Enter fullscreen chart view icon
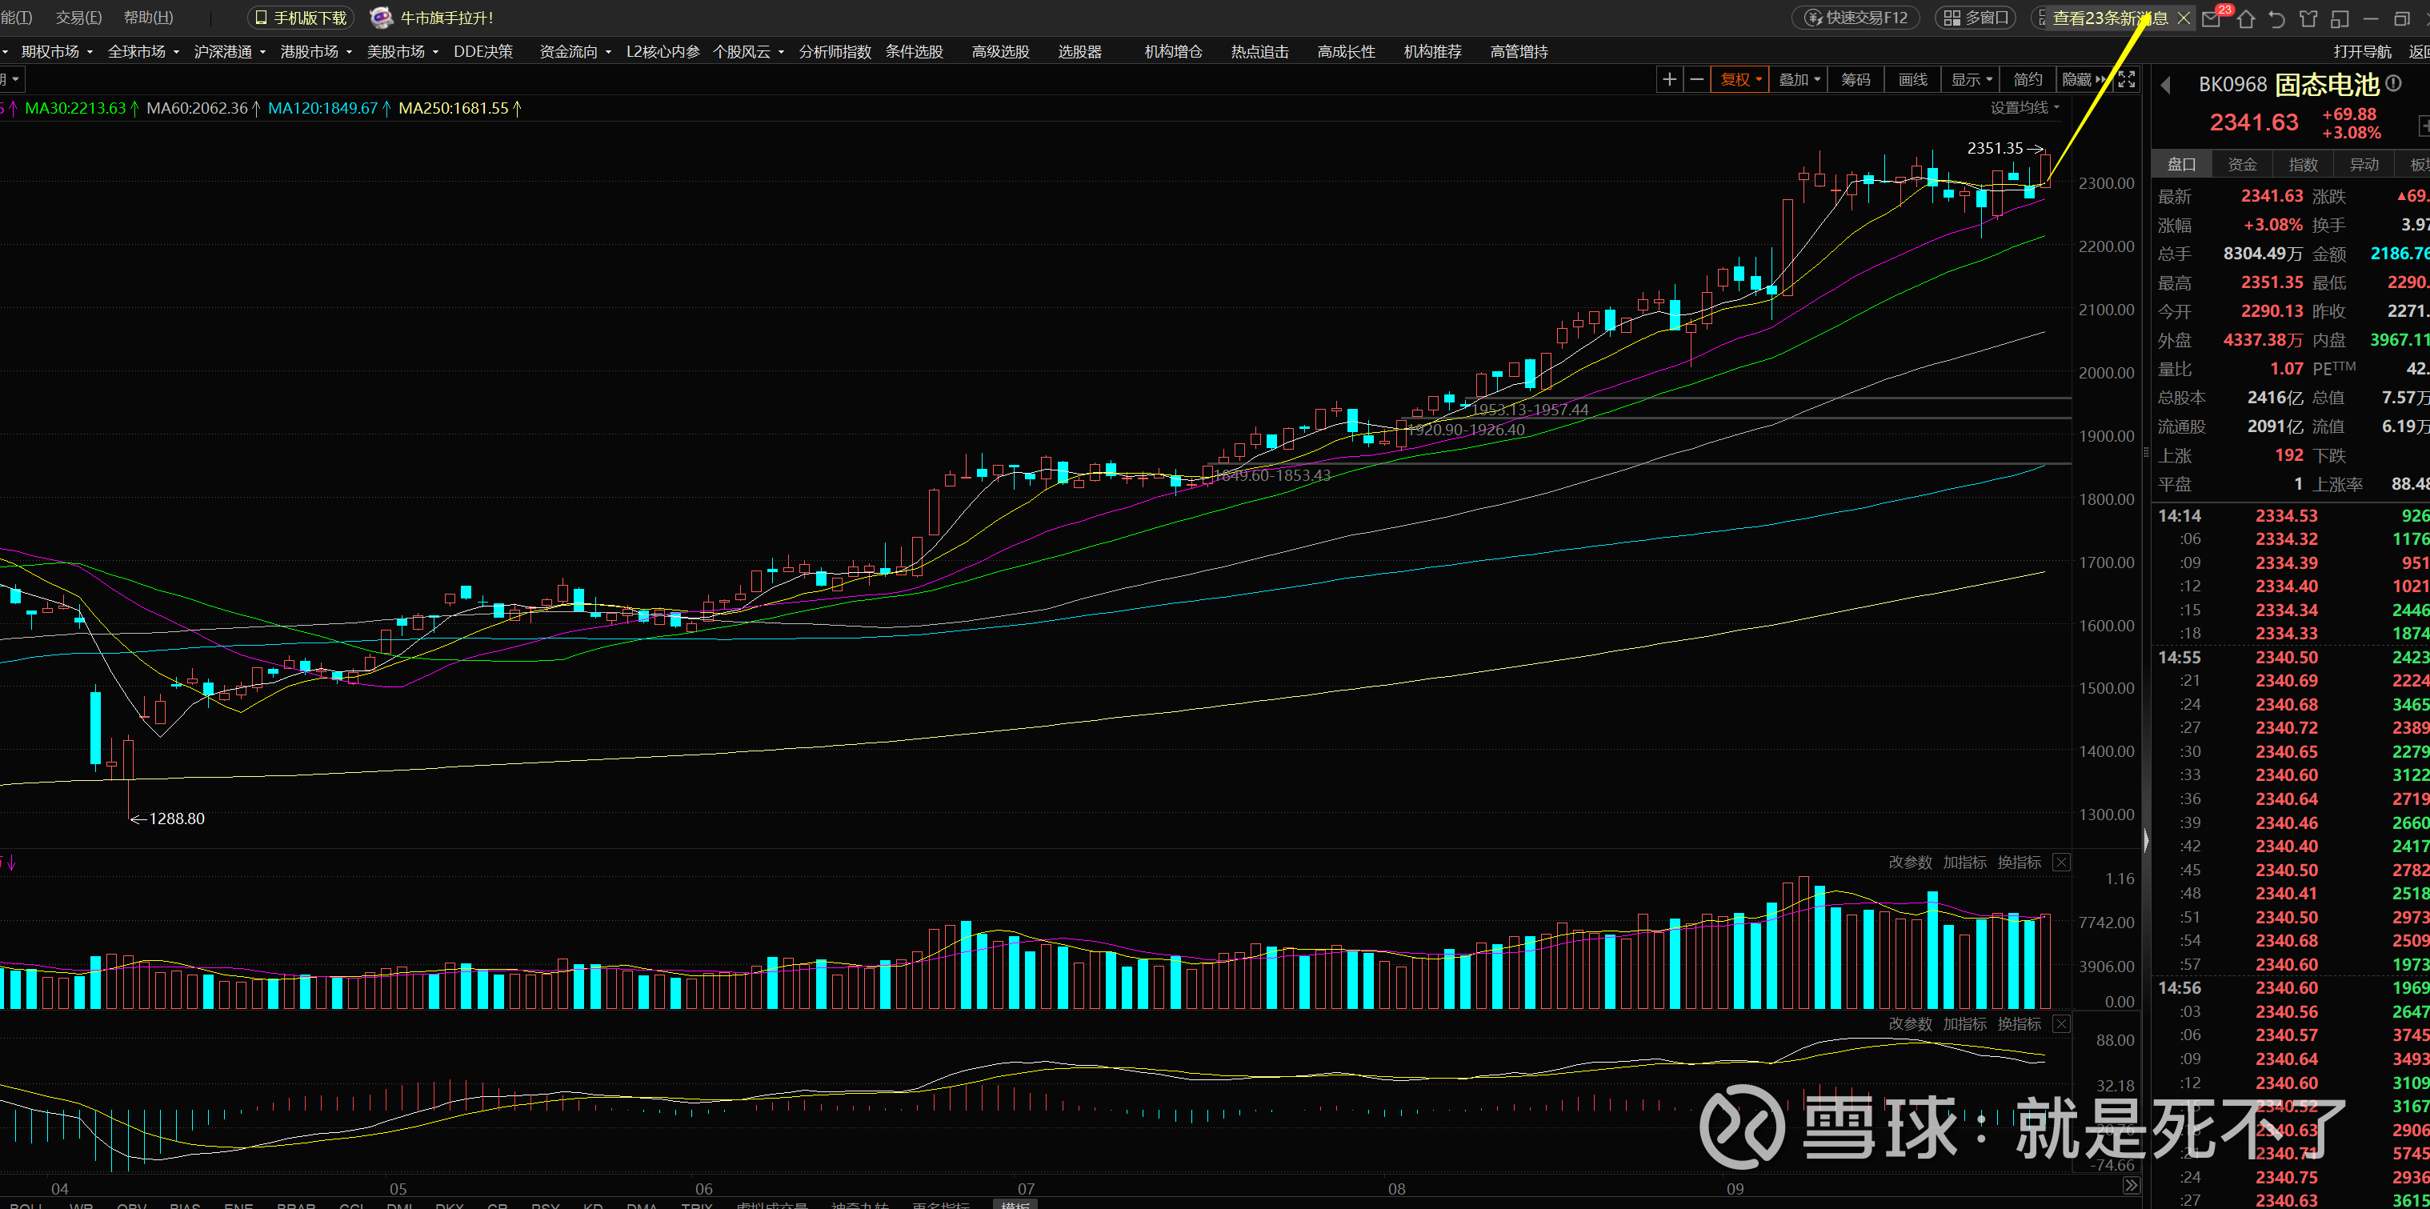Viewport: 2430px width, 1209px height. coord(2126,79)
